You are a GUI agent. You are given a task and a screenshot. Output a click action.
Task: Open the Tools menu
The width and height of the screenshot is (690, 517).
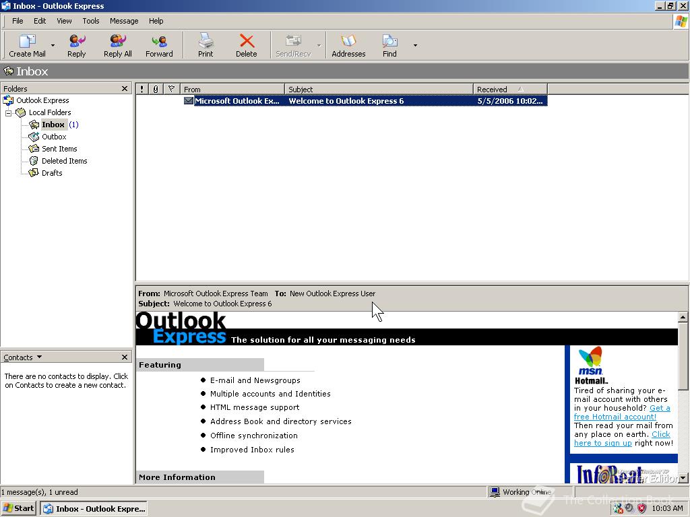(91, 21)
